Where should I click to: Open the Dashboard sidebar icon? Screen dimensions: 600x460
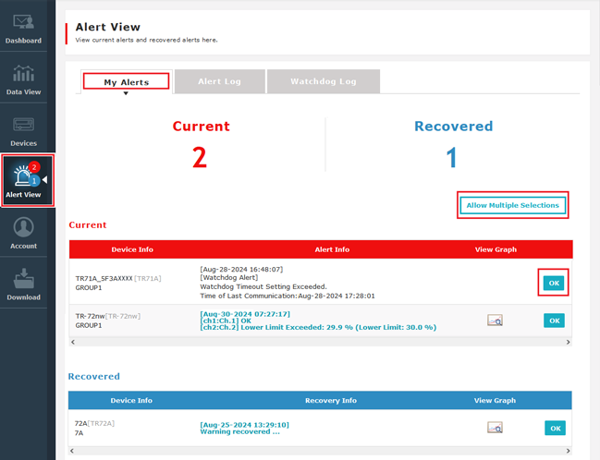pyautogui.click(x=23, y=29)
